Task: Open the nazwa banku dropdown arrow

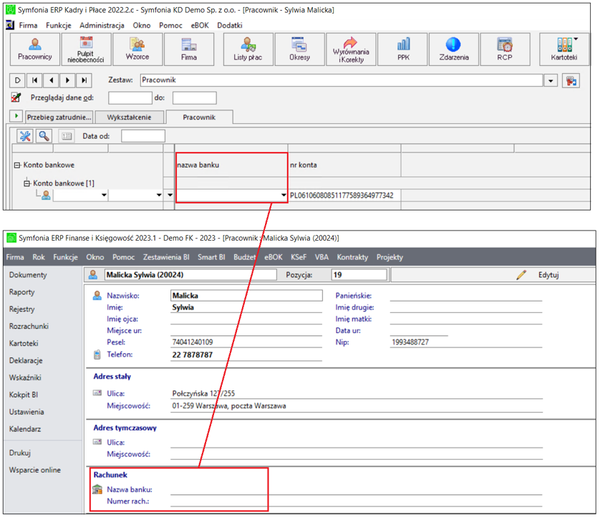Action: [283, 196]
